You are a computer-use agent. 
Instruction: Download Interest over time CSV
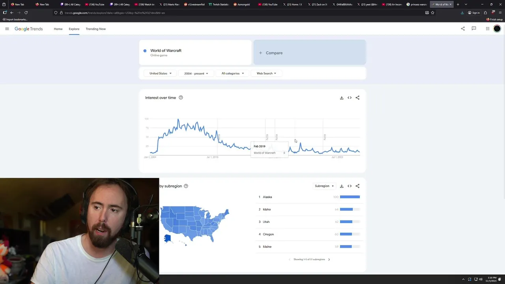[342, 98]
